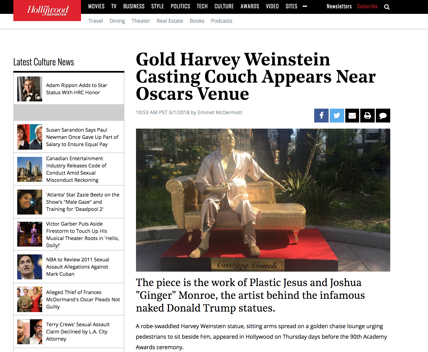Email the article using the envelope icon
The image size is (428, 352).
point(352,116)
